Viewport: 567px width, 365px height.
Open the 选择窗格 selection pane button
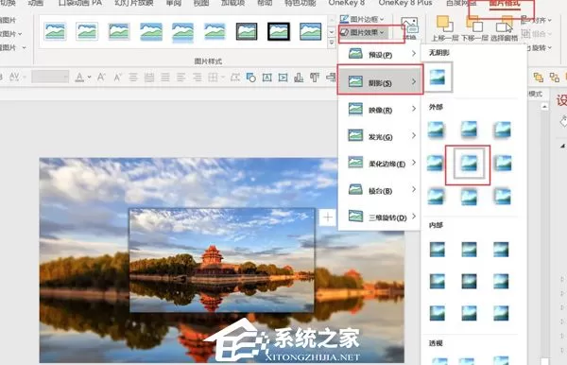pyautogui.click(x=504, y=28)
